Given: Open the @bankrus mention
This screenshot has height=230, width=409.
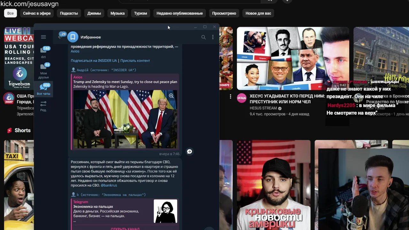Looking at the screenshot, I should coord(109,185).
